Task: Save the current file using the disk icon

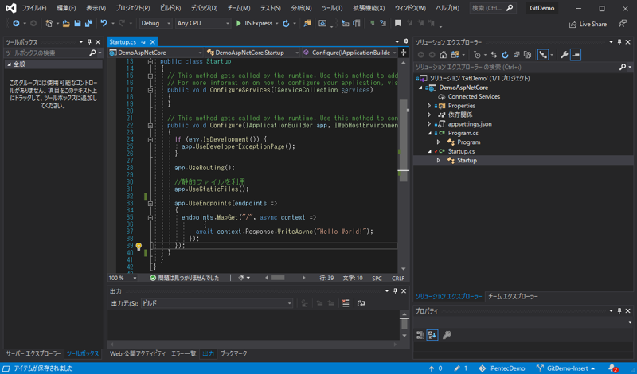Action: (77, 24)
